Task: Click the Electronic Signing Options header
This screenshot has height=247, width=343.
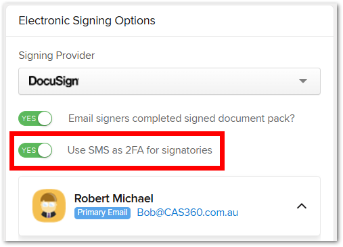Action: (87, 20)
